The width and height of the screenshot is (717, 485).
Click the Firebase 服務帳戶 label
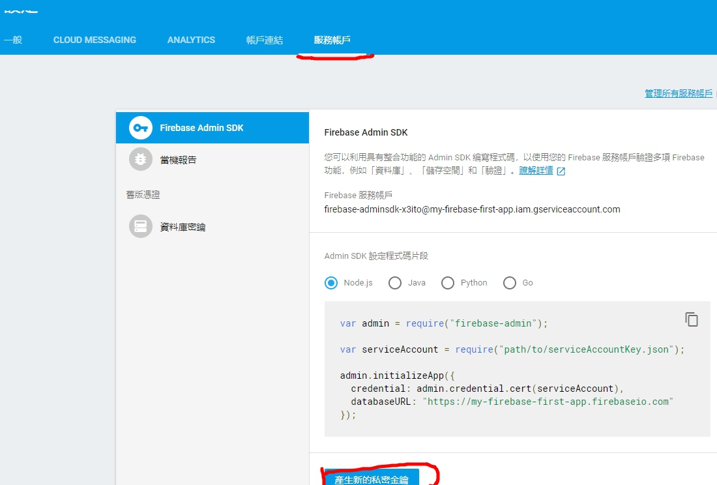358,195
